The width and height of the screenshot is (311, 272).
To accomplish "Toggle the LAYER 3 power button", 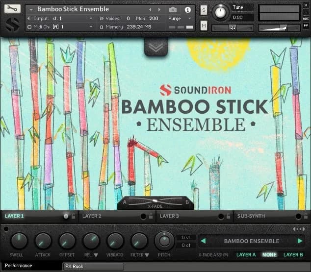I will coord(221,216).
